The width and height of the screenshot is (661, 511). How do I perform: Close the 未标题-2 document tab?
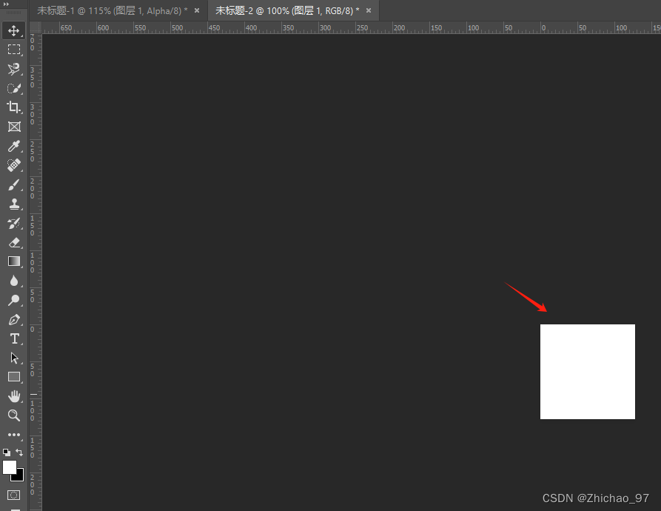pos(369,10)
